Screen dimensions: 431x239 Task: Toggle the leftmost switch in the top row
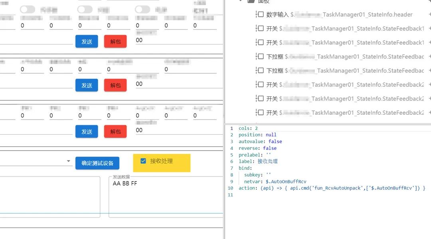(x=28, y=9)
